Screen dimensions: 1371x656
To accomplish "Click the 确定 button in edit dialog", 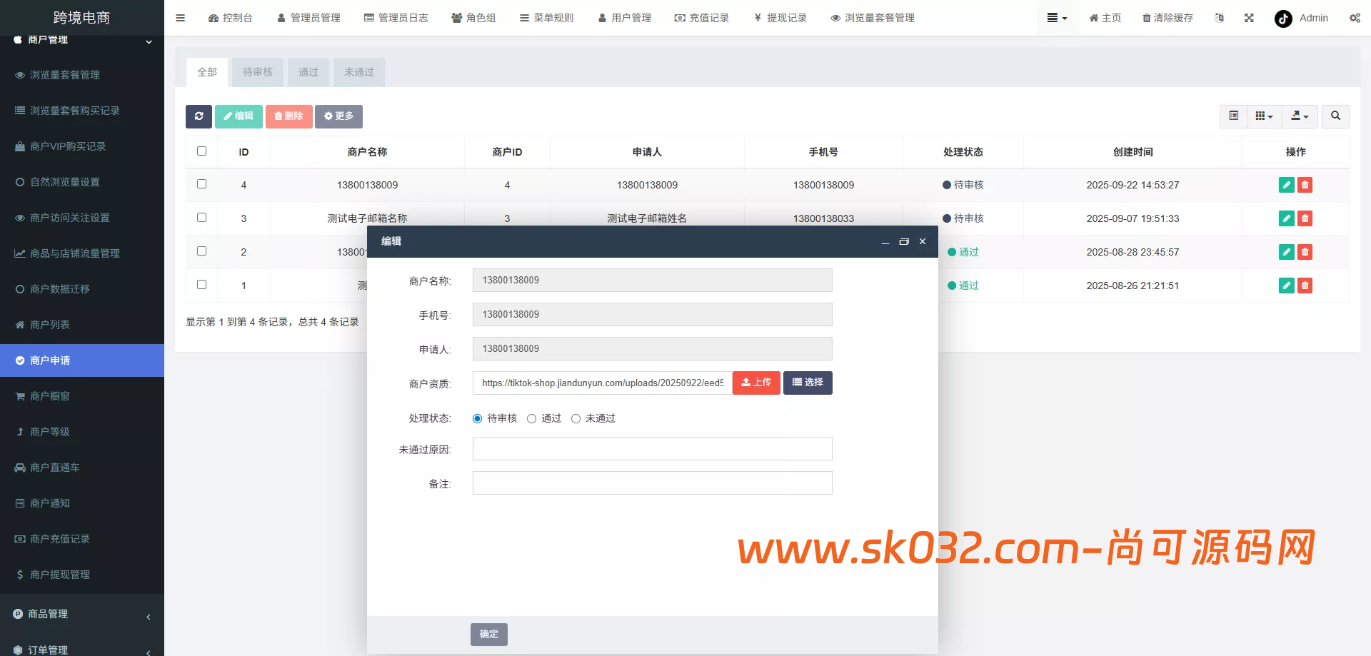I will (488, 634).
